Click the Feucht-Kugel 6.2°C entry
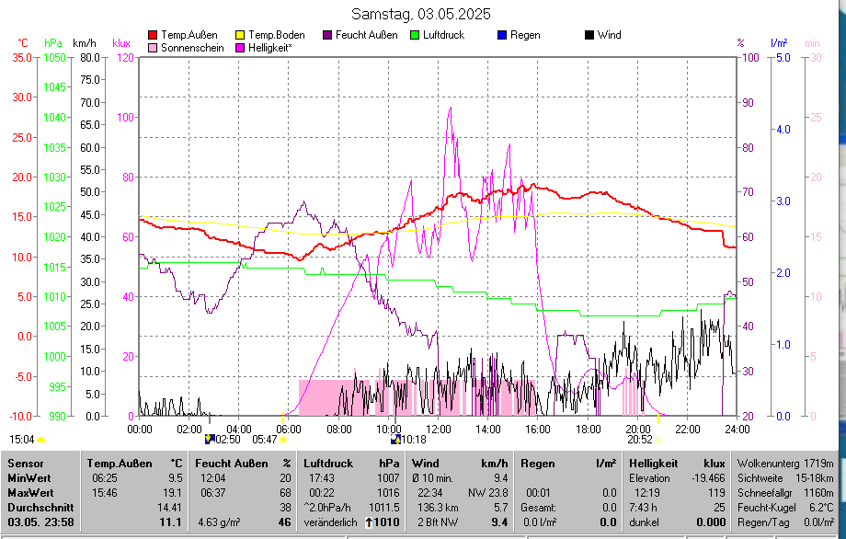The image size is (846, 539). (x=785, y=508)
